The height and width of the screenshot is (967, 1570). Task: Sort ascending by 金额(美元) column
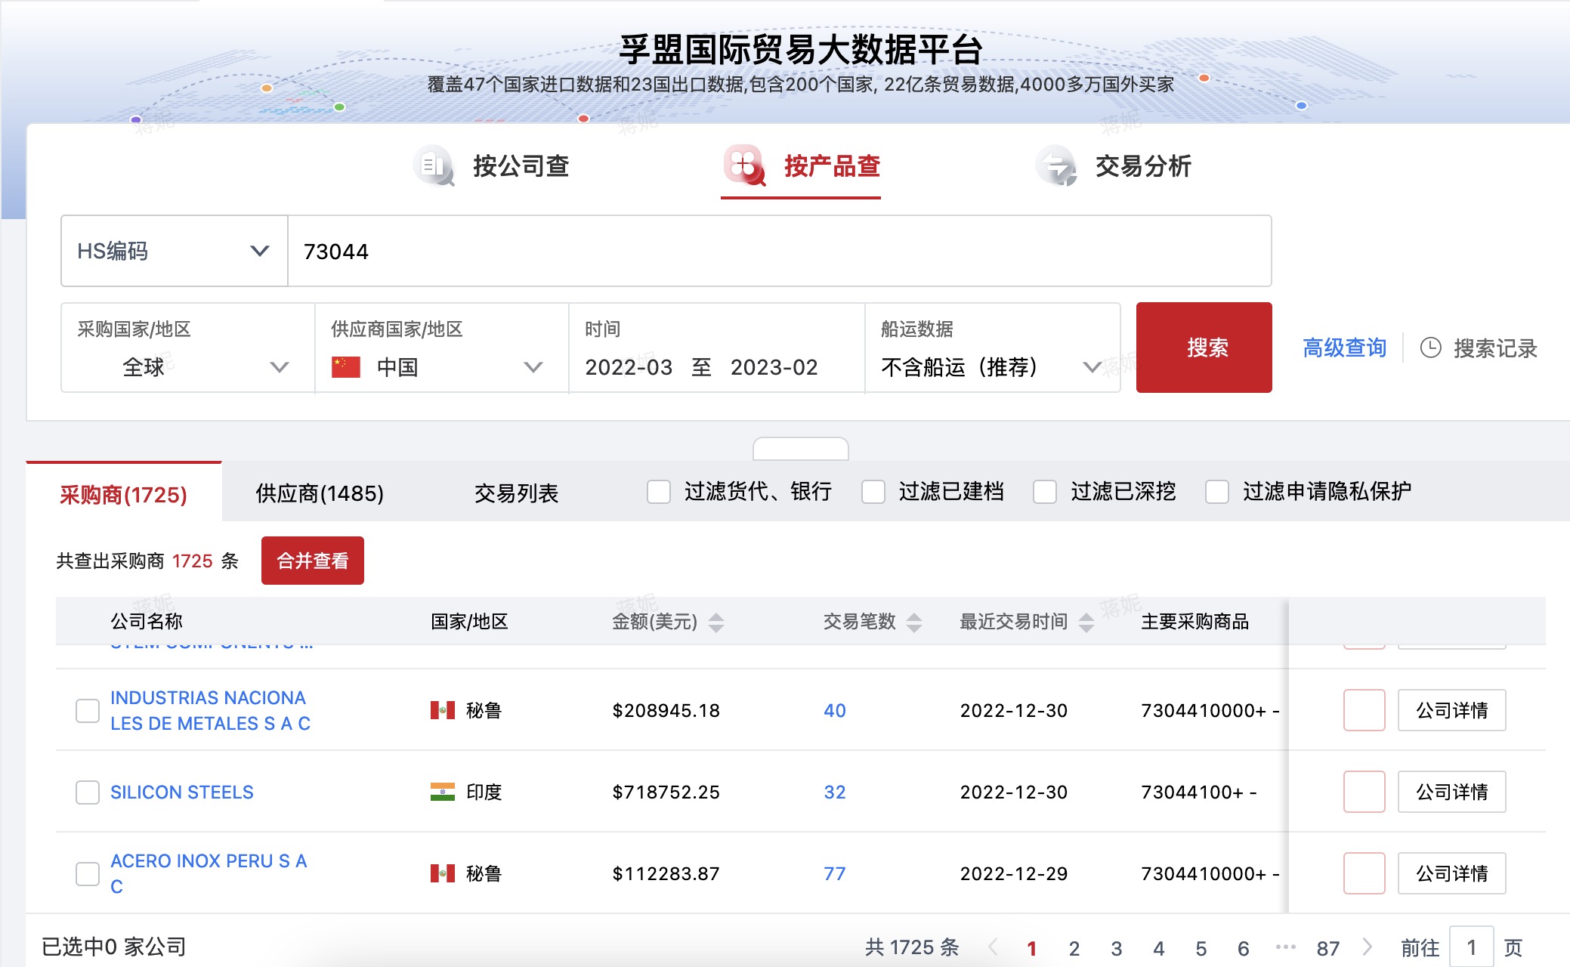[x=715, y=617]
